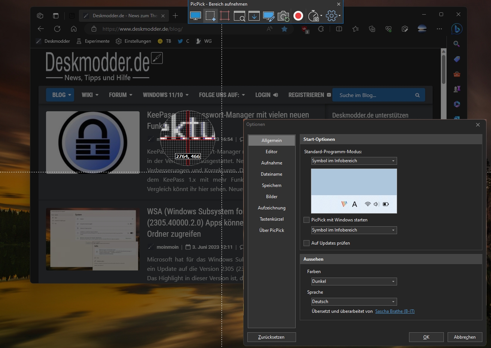The height and width of the screenshot is (348, 491).
Task: Choose the fixed region capture tool
Action: coord(225,16)
